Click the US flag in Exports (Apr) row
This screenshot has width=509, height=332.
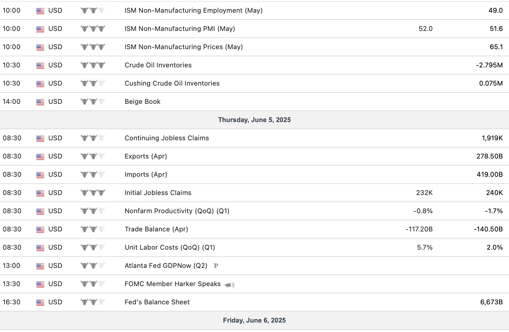click(x=40, y=157)
